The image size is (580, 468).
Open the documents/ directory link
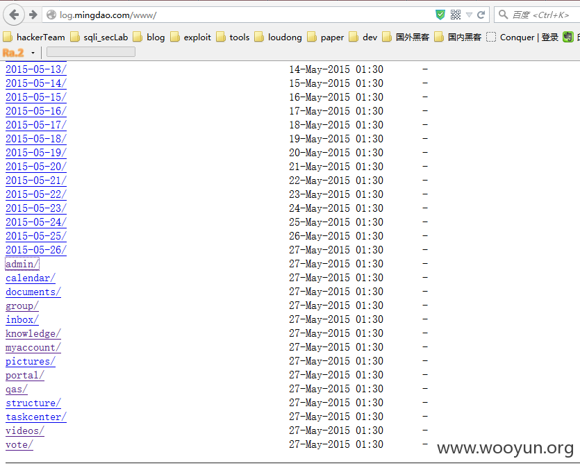click(33, 292)
